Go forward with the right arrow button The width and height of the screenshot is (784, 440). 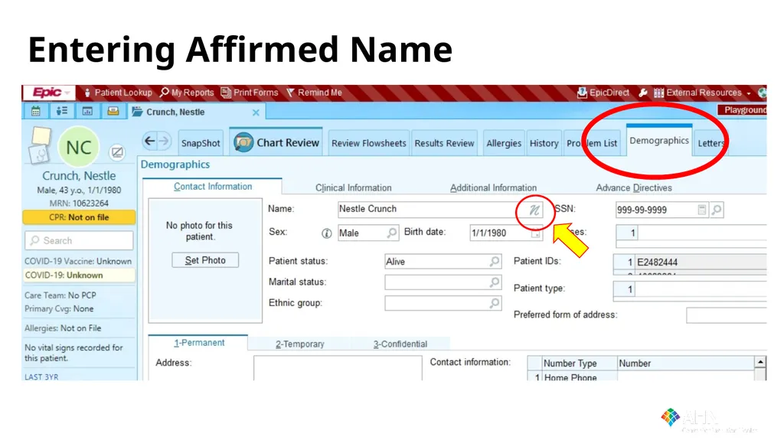[x=164, y=141]
